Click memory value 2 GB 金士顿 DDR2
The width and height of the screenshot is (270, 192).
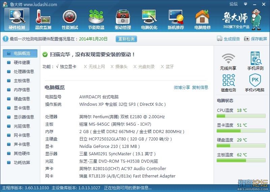132,131
